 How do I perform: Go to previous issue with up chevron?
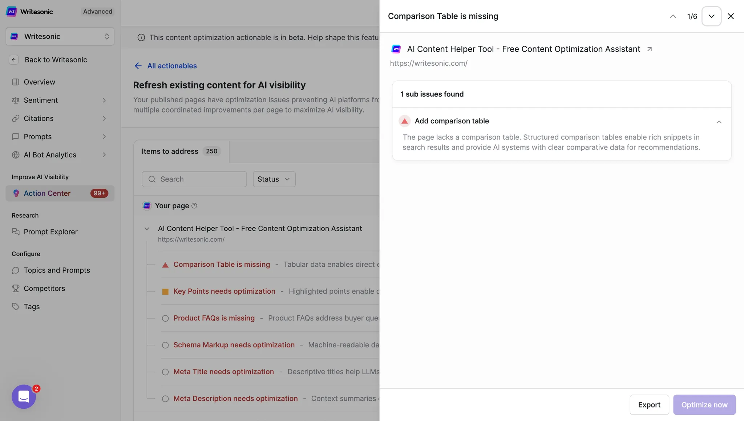pyautogui.click(x=673, y=16)
